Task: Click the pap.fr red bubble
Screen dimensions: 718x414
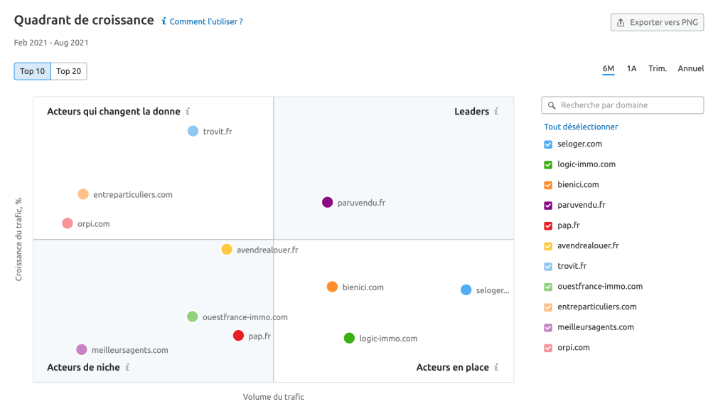Action: coord(239,336)
